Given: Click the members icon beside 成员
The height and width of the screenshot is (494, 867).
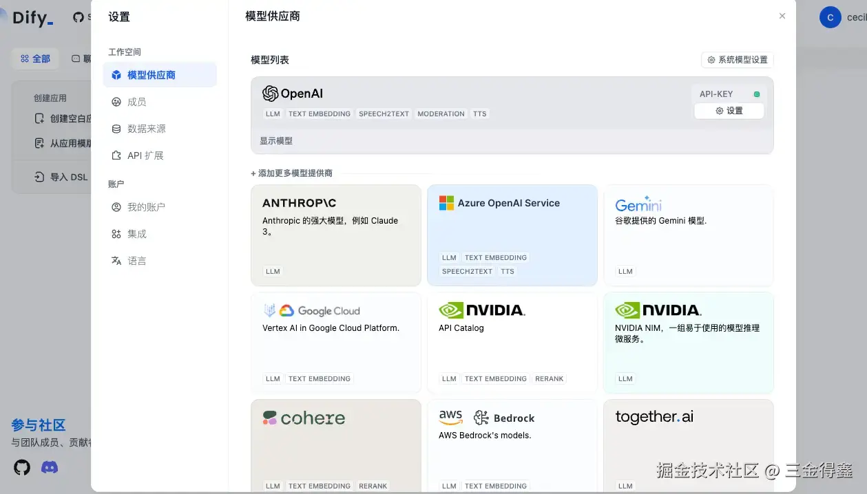Looking at the screenshot, I should [x=116, y=102].
